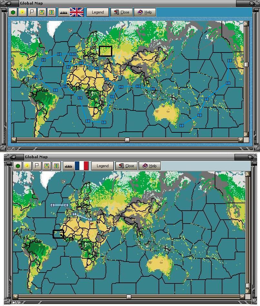Click route marker 5 in the British map
The width and height of the screenshot is (260, 306).
[59, 54]
